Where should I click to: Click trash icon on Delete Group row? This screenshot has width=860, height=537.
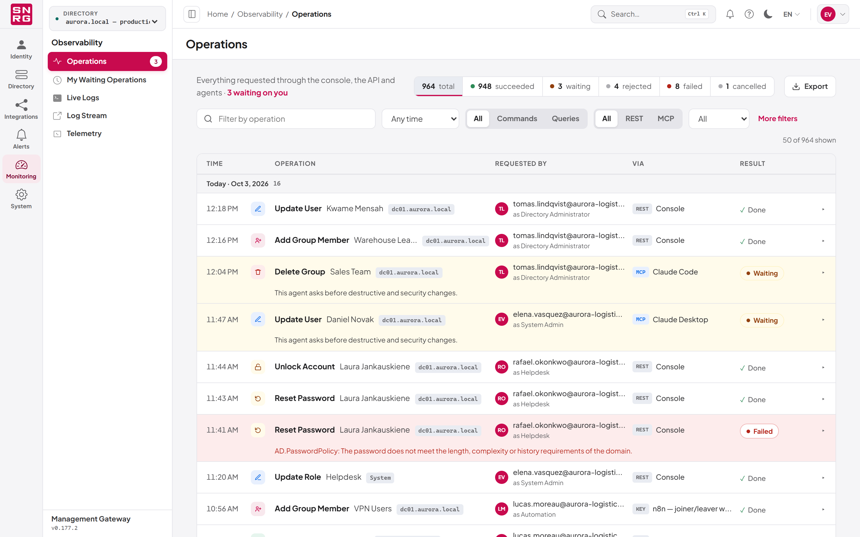pos(258,272)
